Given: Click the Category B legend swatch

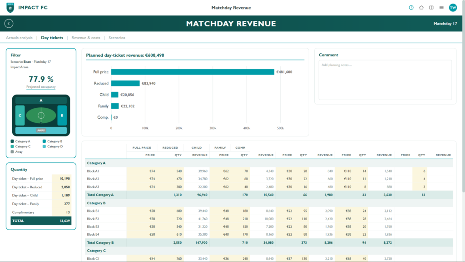Looking at the screenshot, I should point(44,141).
